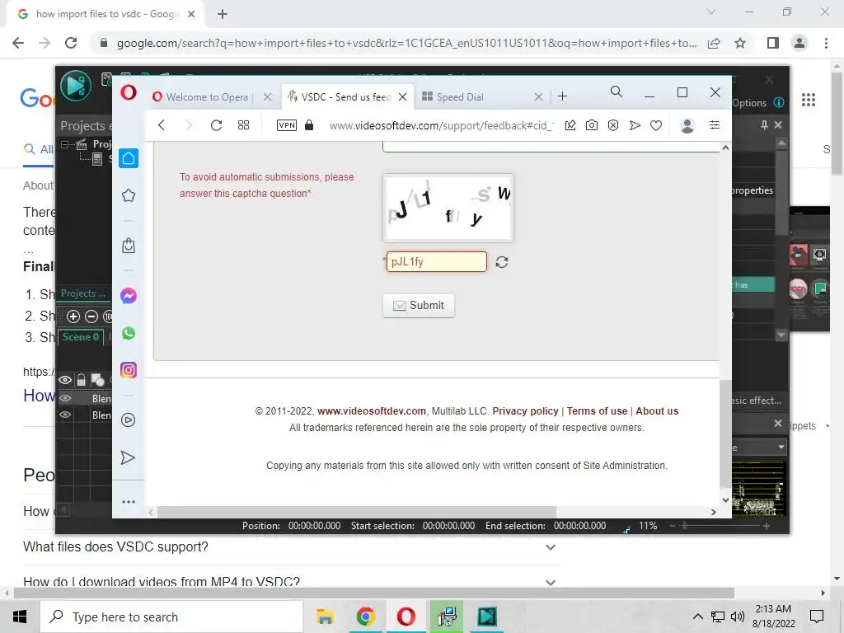Select Scene 0 tab in VSDC

[x=80, y=337]
